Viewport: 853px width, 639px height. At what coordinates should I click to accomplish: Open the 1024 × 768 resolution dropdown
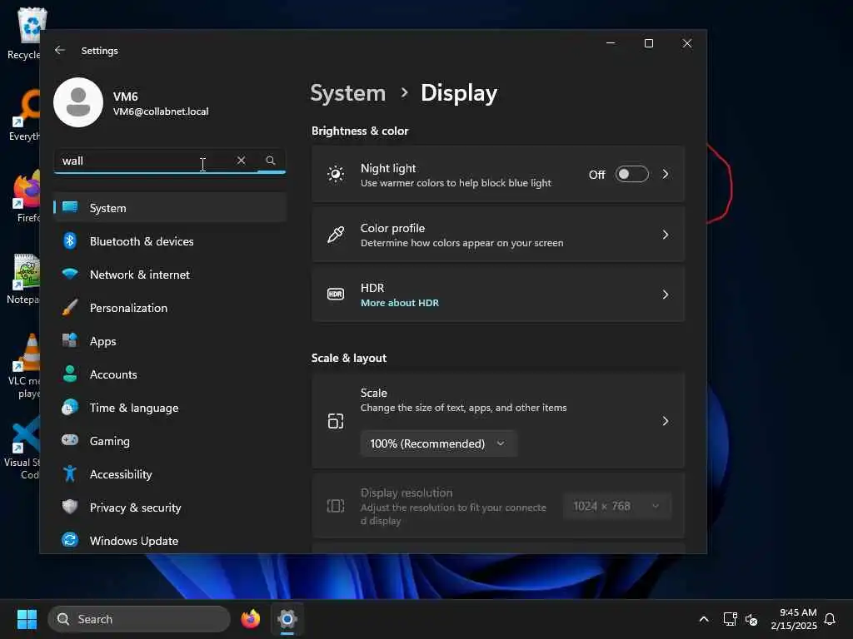[617, 506]
